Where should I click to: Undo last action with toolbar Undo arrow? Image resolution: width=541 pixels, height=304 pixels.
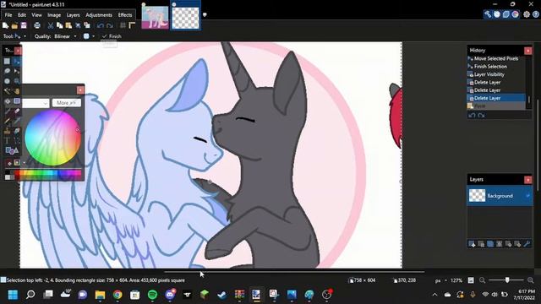(101, 25)
